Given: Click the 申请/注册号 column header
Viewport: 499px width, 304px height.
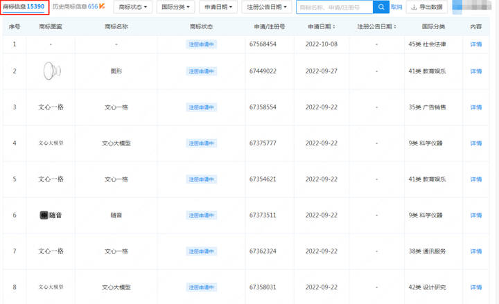Looking at the screenshot, I should coord(269,27).
